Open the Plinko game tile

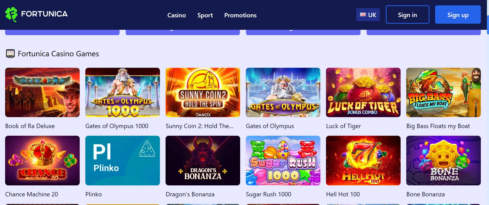click(x=122, y=160)
